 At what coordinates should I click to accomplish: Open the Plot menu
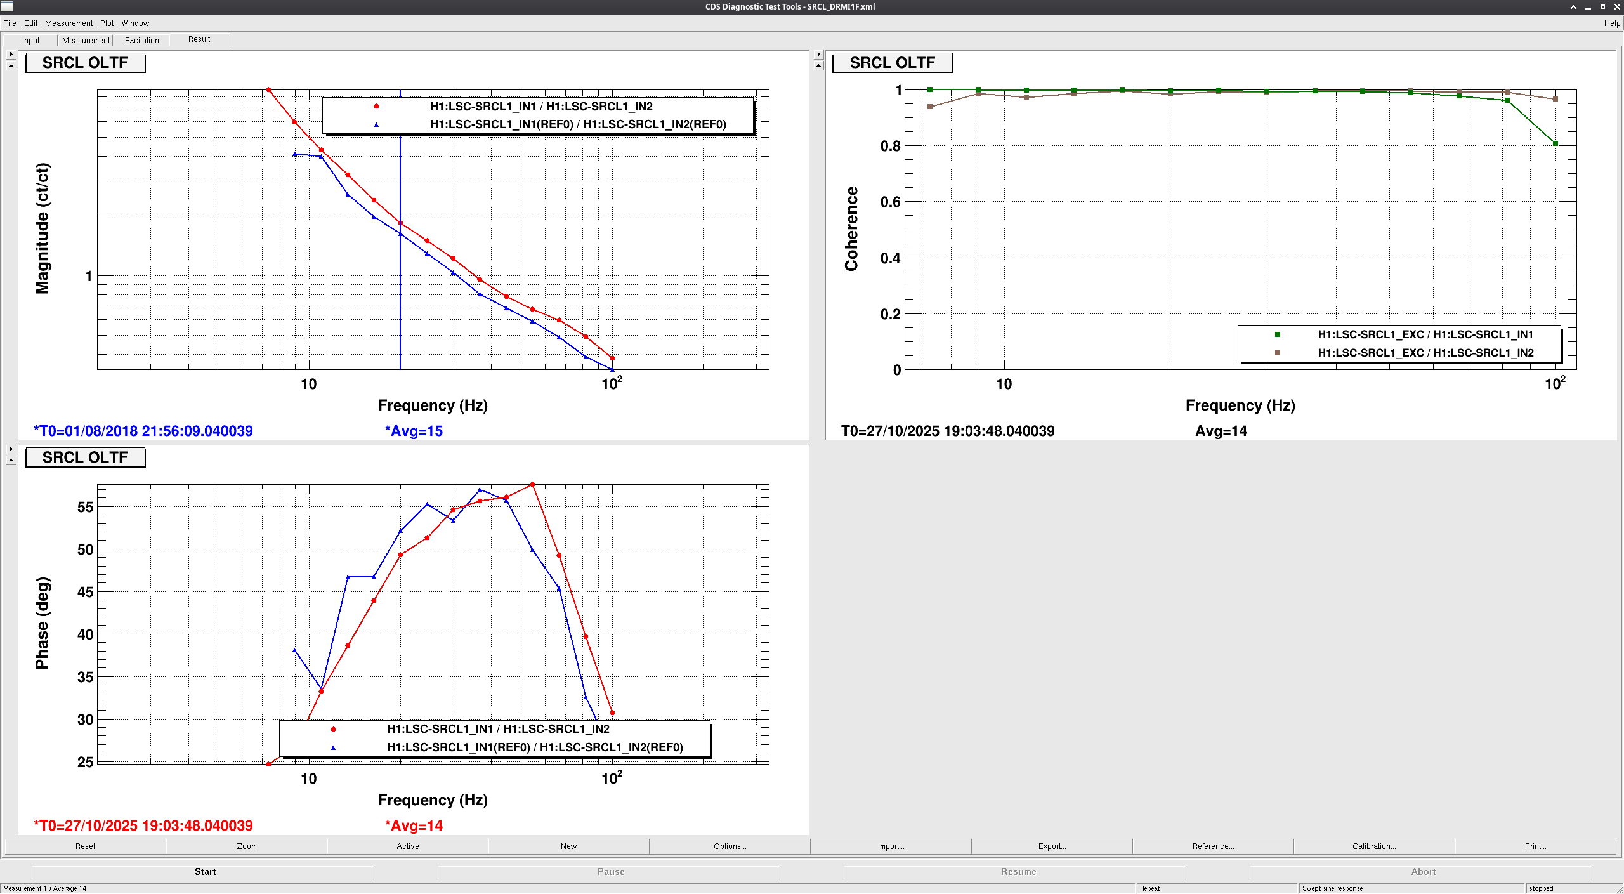tap(107, 23)
